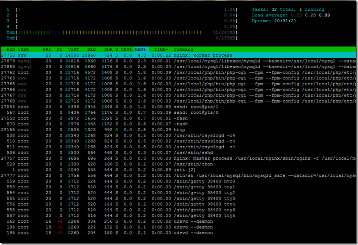Select php-cgi process PID 27765
The width and height of the screenshot is (358, 245).
coord(178,84)
